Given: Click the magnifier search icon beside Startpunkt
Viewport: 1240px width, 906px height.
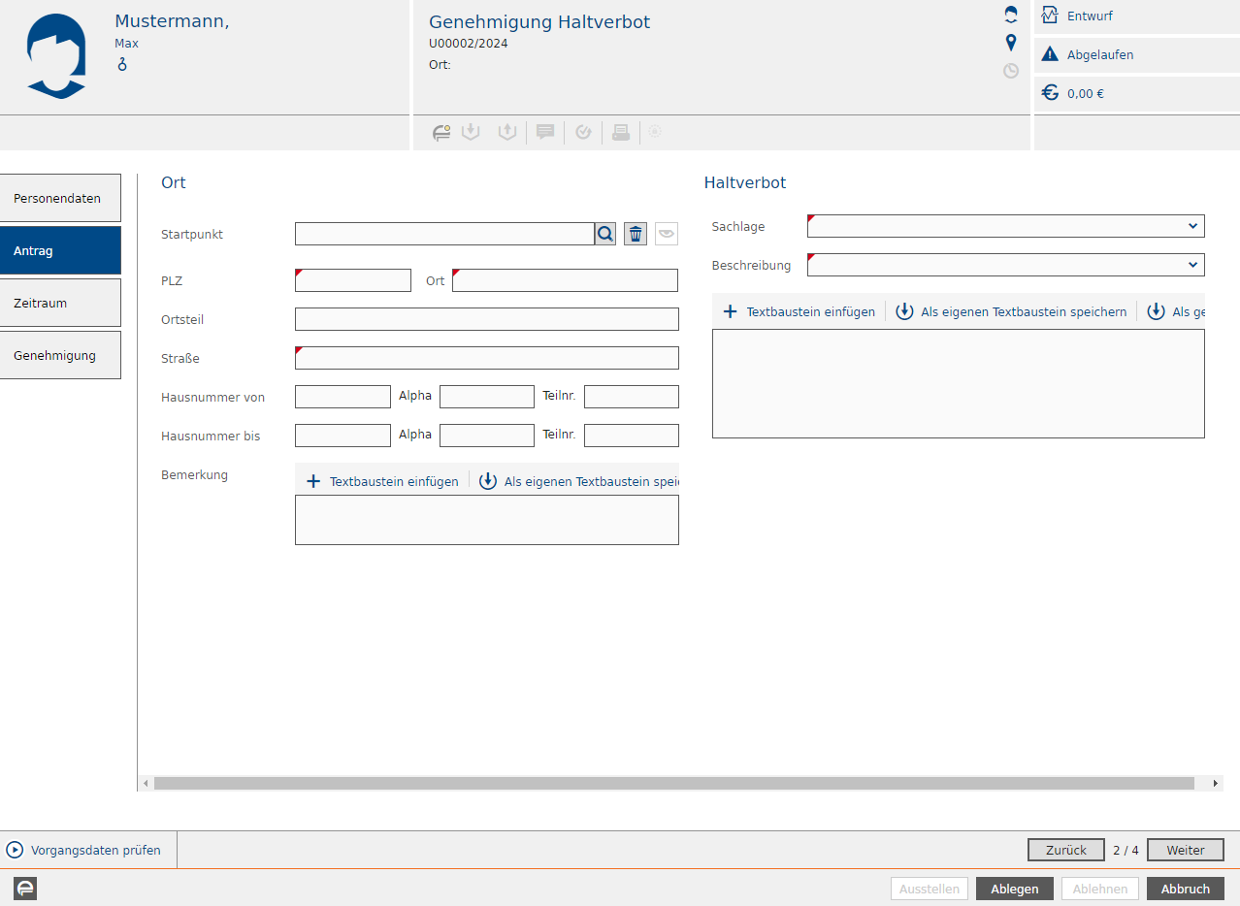Looking at the screenshot, I should [x=605, y=234].
